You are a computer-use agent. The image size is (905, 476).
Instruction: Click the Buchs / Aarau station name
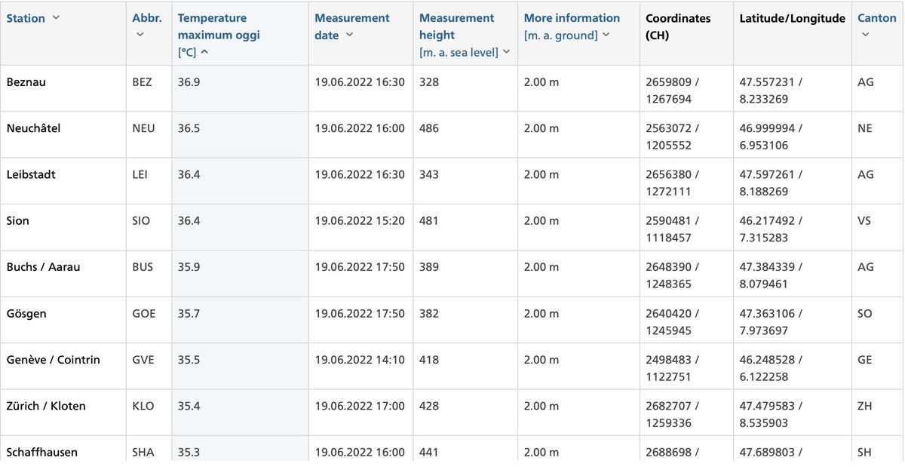click(43, 267)
